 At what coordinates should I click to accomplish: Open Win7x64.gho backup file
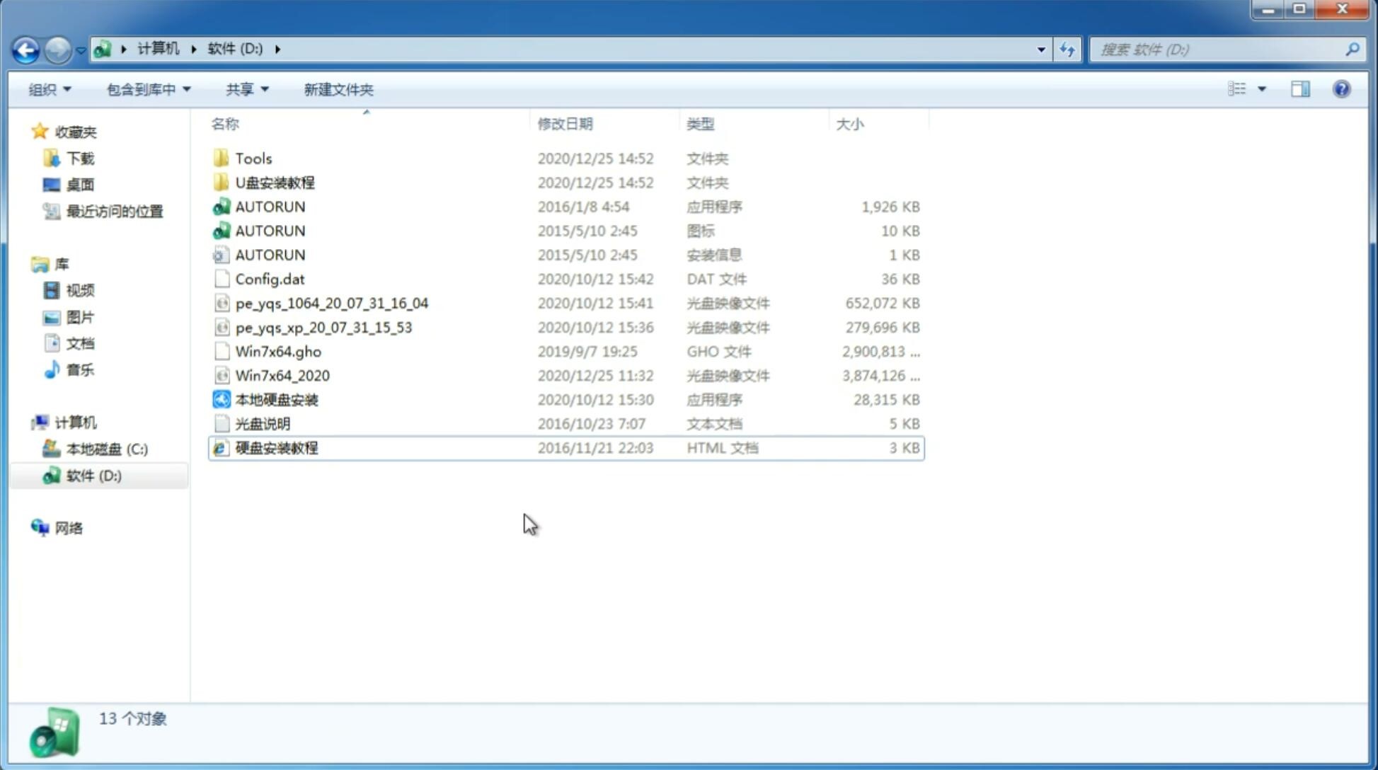pyautogui.click(x=279, y=351)
